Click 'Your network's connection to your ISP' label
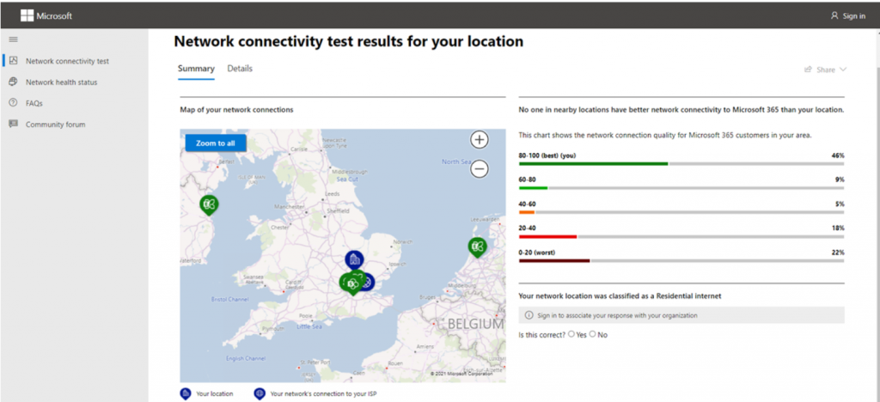 coord(323,394)
